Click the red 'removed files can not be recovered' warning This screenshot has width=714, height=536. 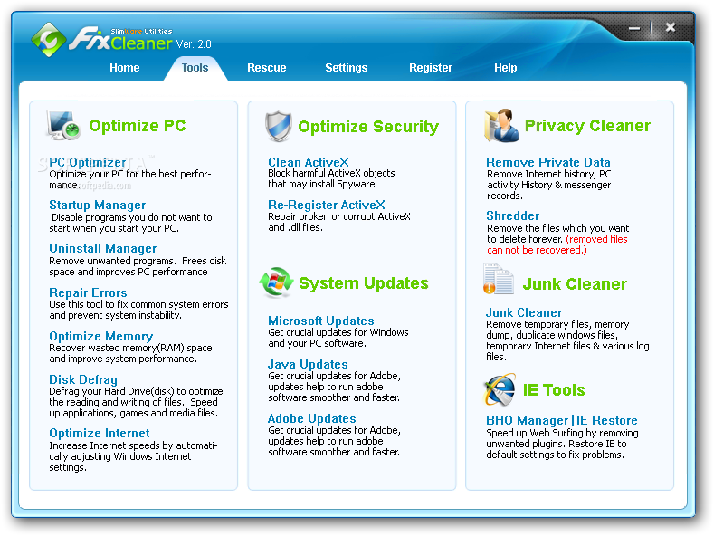(x=557, y=244)
